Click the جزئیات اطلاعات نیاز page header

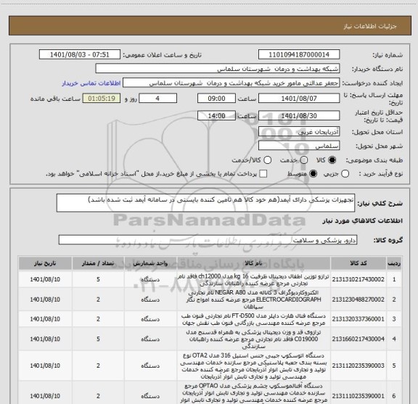point(370,26)
